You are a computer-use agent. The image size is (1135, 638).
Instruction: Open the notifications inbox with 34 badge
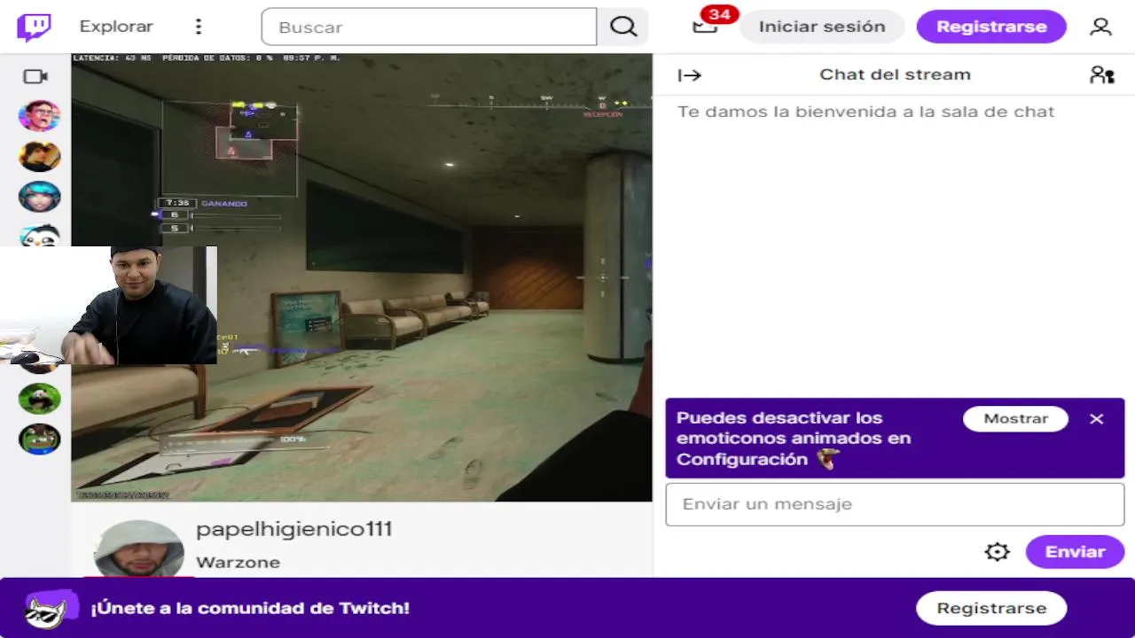point(706,26)
